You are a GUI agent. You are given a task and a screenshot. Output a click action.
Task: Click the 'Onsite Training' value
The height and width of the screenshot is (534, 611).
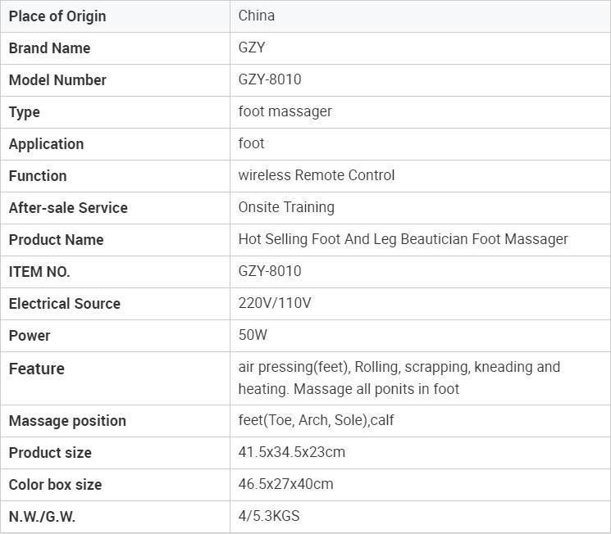(286, 207)
